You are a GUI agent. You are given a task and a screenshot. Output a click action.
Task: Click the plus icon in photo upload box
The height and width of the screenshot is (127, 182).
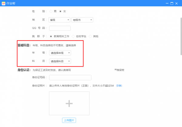click(69, 104)
